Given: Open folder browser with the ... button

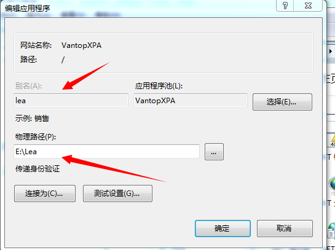Looking at the screenshot, I should 214,152.
